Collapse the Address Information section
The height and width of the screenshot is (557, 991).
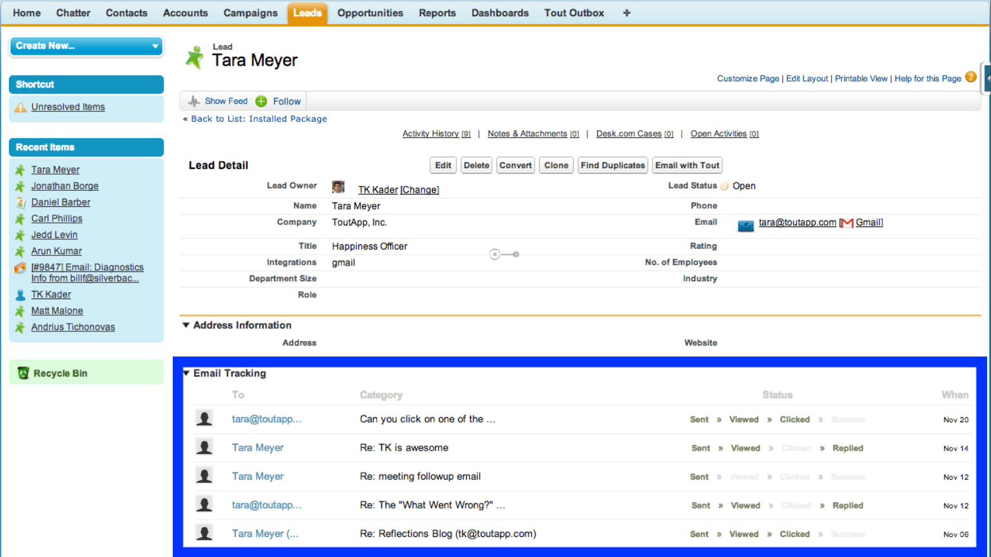tap(186, 325)
